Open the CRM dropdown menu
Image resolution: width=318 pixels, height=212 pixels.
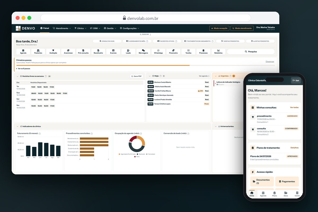click(95, 28)
